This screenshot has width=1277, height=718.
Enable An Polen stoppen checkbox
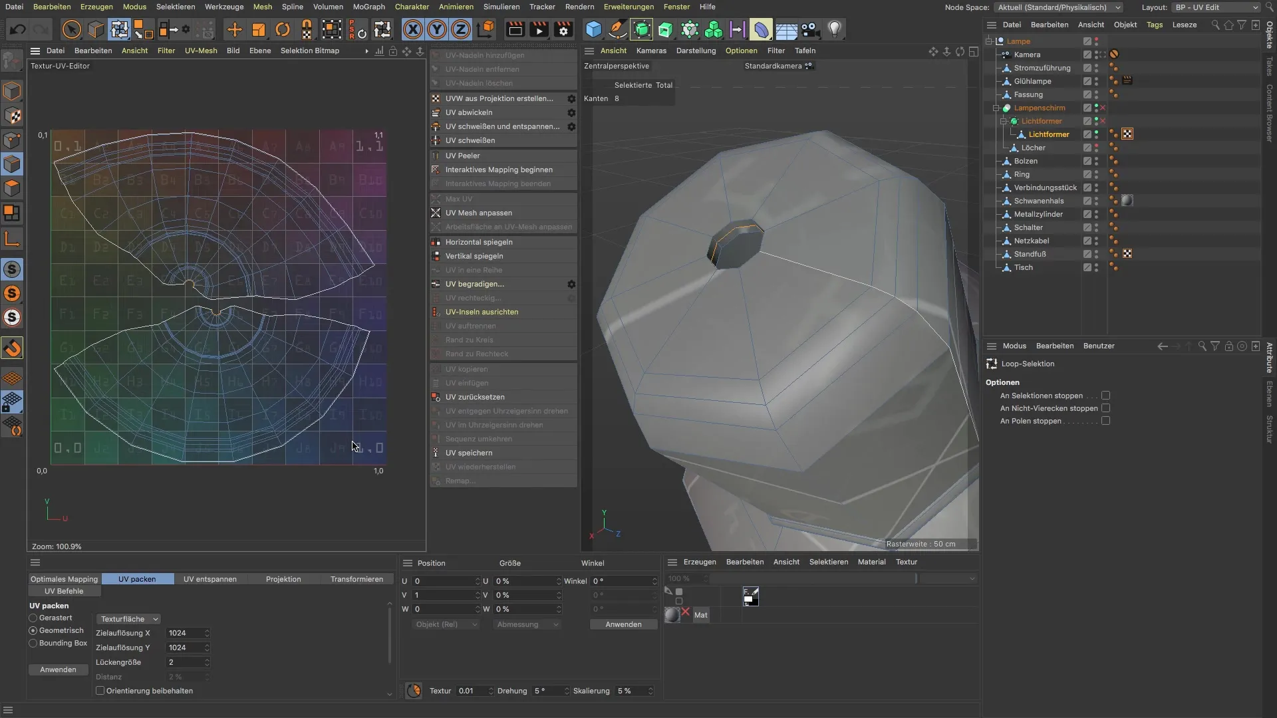click(x=1105, y=421)
